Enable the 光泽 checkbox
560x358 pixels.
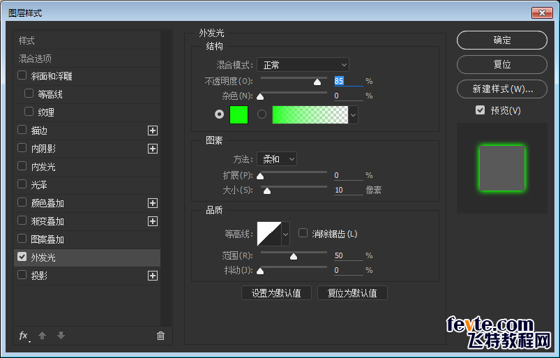[x=22, y=184]
